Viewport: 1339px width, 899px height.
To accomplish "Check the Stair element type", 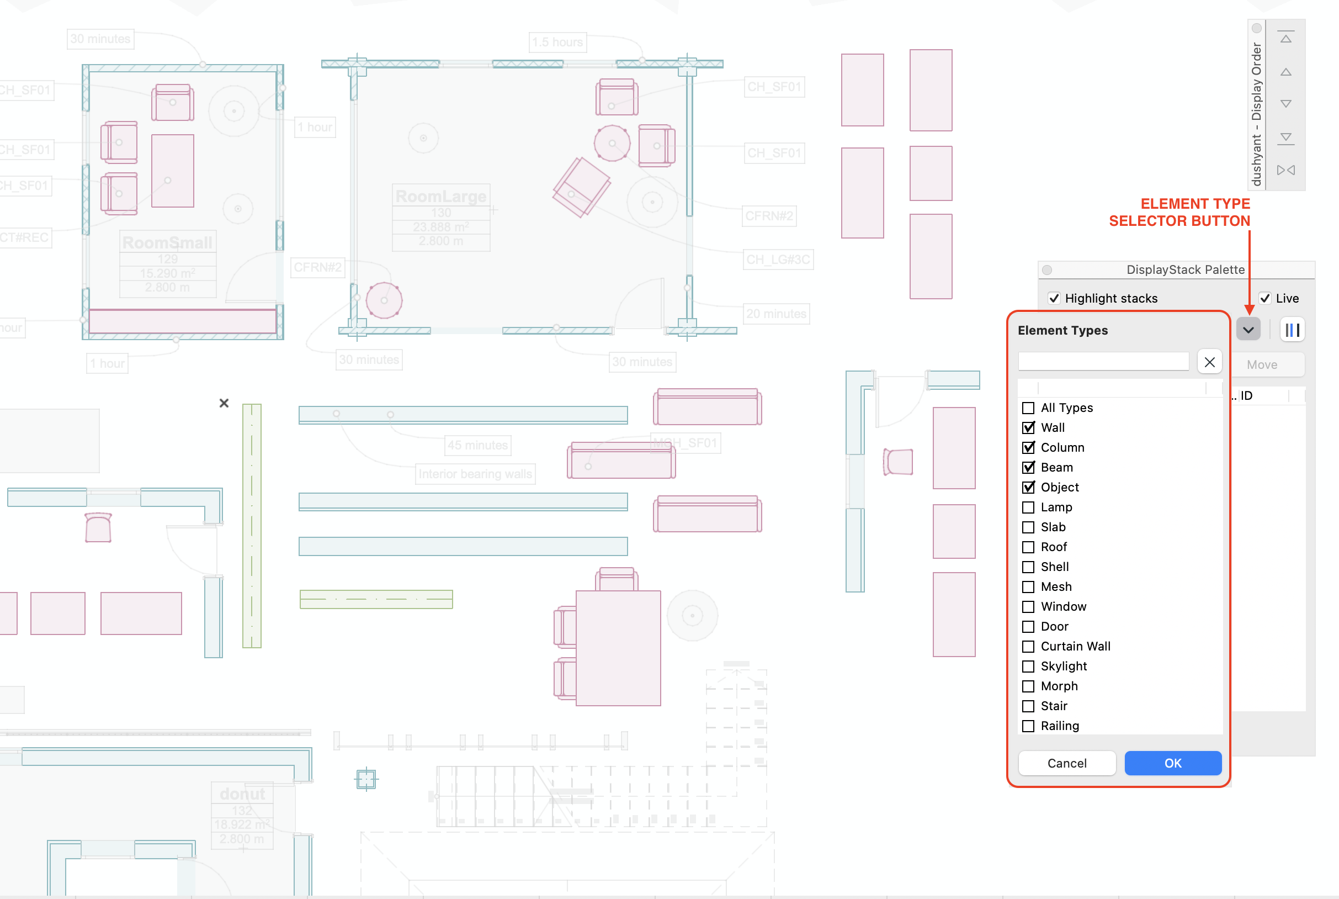I will pos(1028,706).
